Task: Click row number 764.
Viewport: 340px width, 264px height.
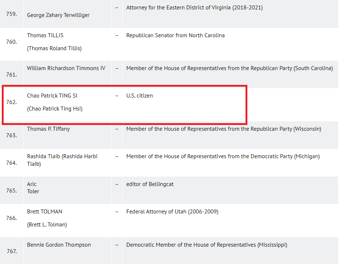Action: [12, 163]
